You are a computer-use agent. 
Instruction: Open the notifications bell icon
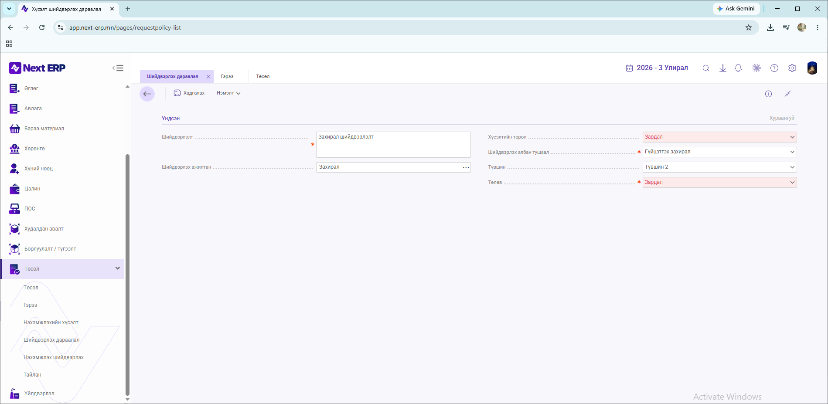pyautogui.click(x=738, y=68)
